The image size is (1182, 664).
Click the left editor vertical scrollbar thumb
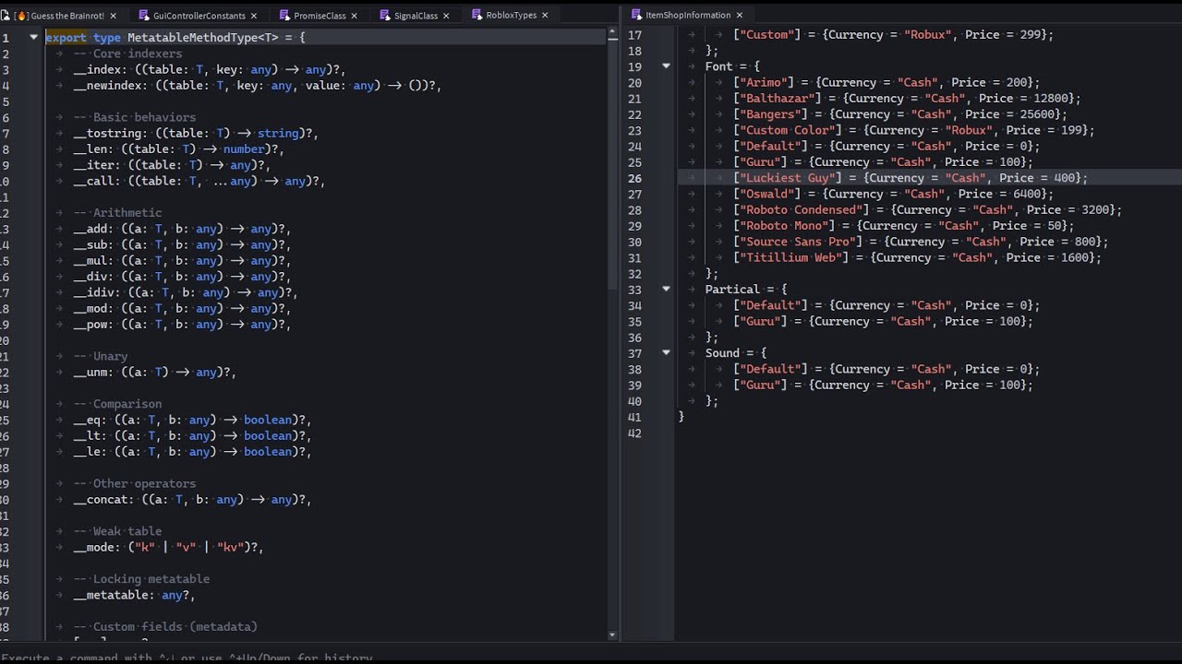click(612, 166)
